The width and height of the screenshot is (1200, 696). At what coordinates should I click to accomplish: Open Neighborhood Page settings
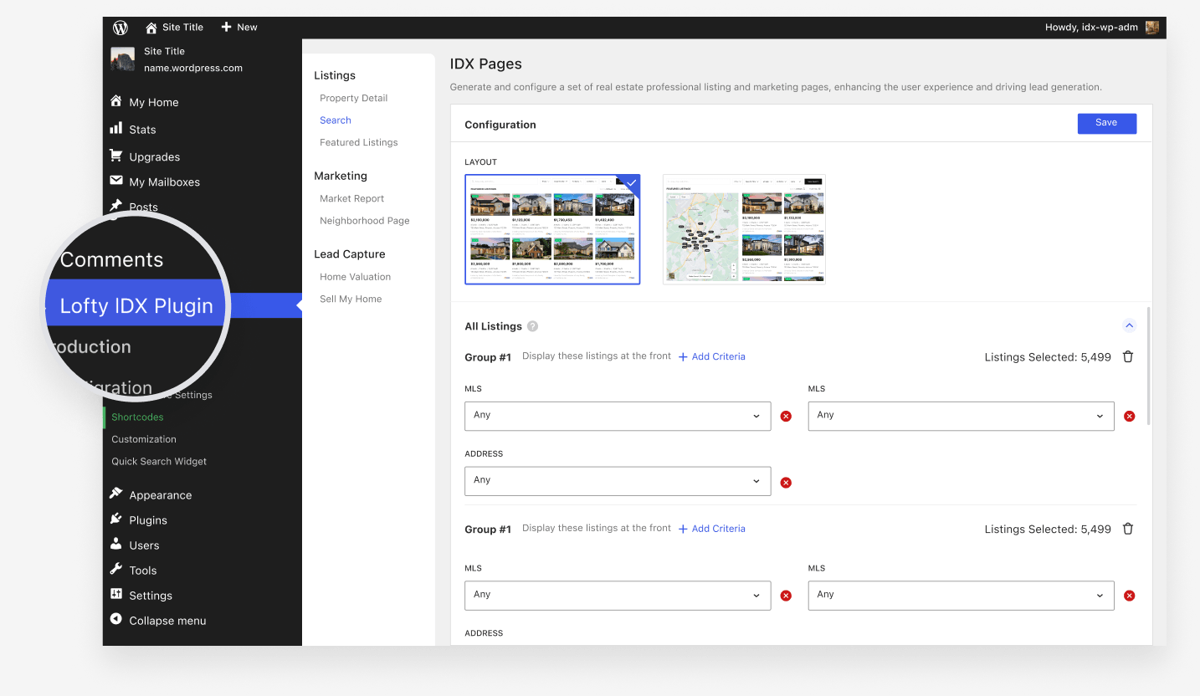[x=365, y=221]
